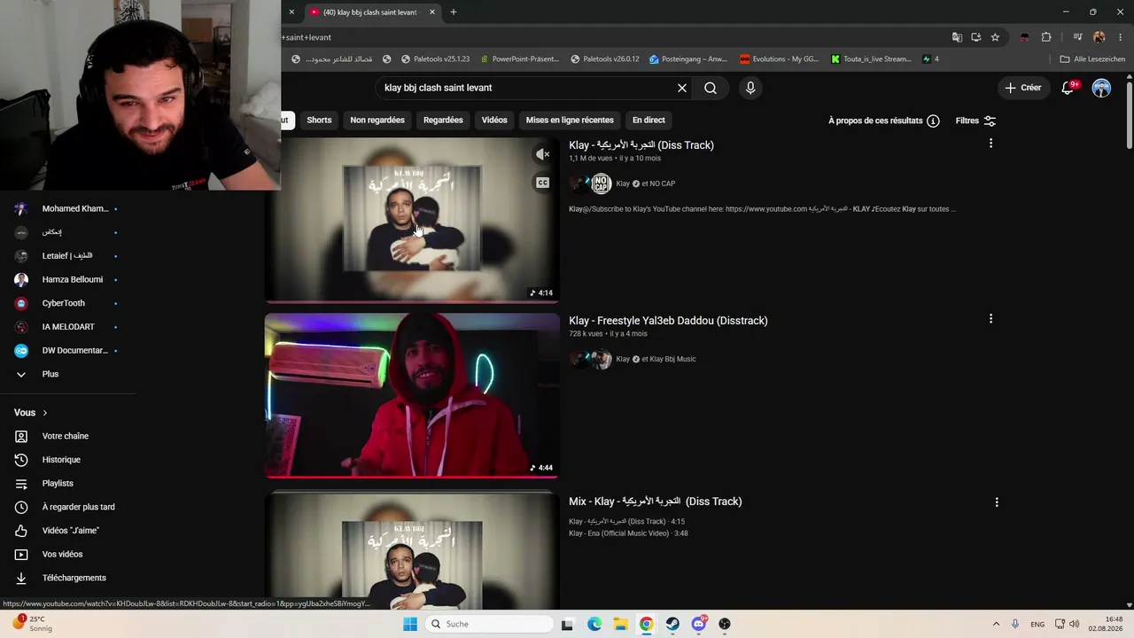The image size is (1134, 638).
Task: Click the taskbar Suche search box
Action: tap(490, 624)
